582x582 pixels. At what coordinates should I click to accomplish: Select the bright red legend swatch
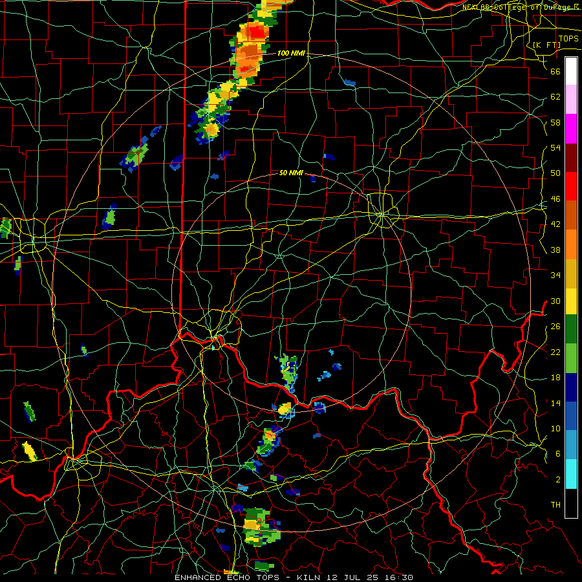click(571, 186)
